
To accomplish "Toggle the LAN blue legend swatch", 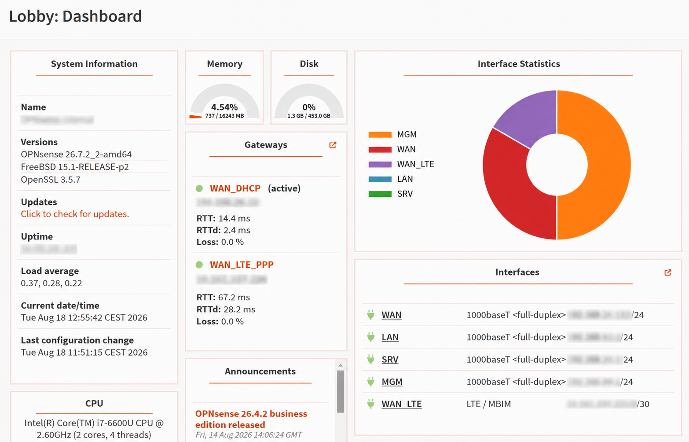I will pyautogui.click(x=380, y=179).
